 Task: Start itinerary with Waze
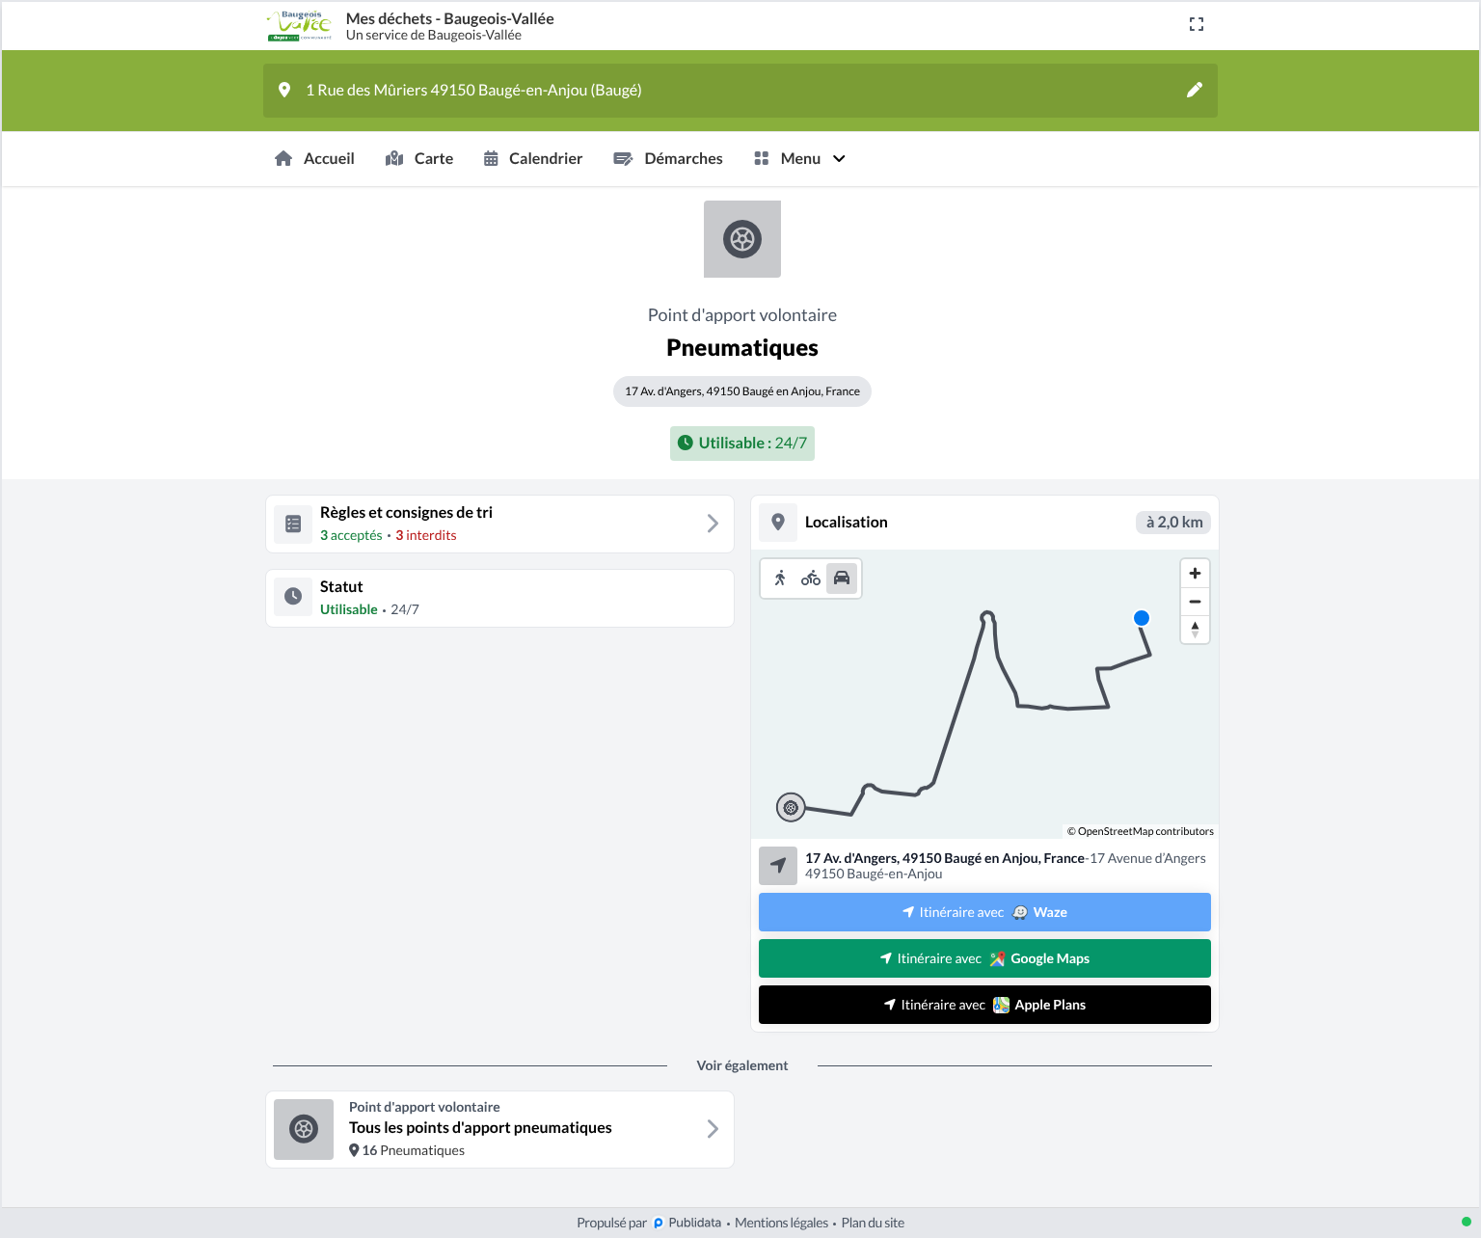pos(984,912)
